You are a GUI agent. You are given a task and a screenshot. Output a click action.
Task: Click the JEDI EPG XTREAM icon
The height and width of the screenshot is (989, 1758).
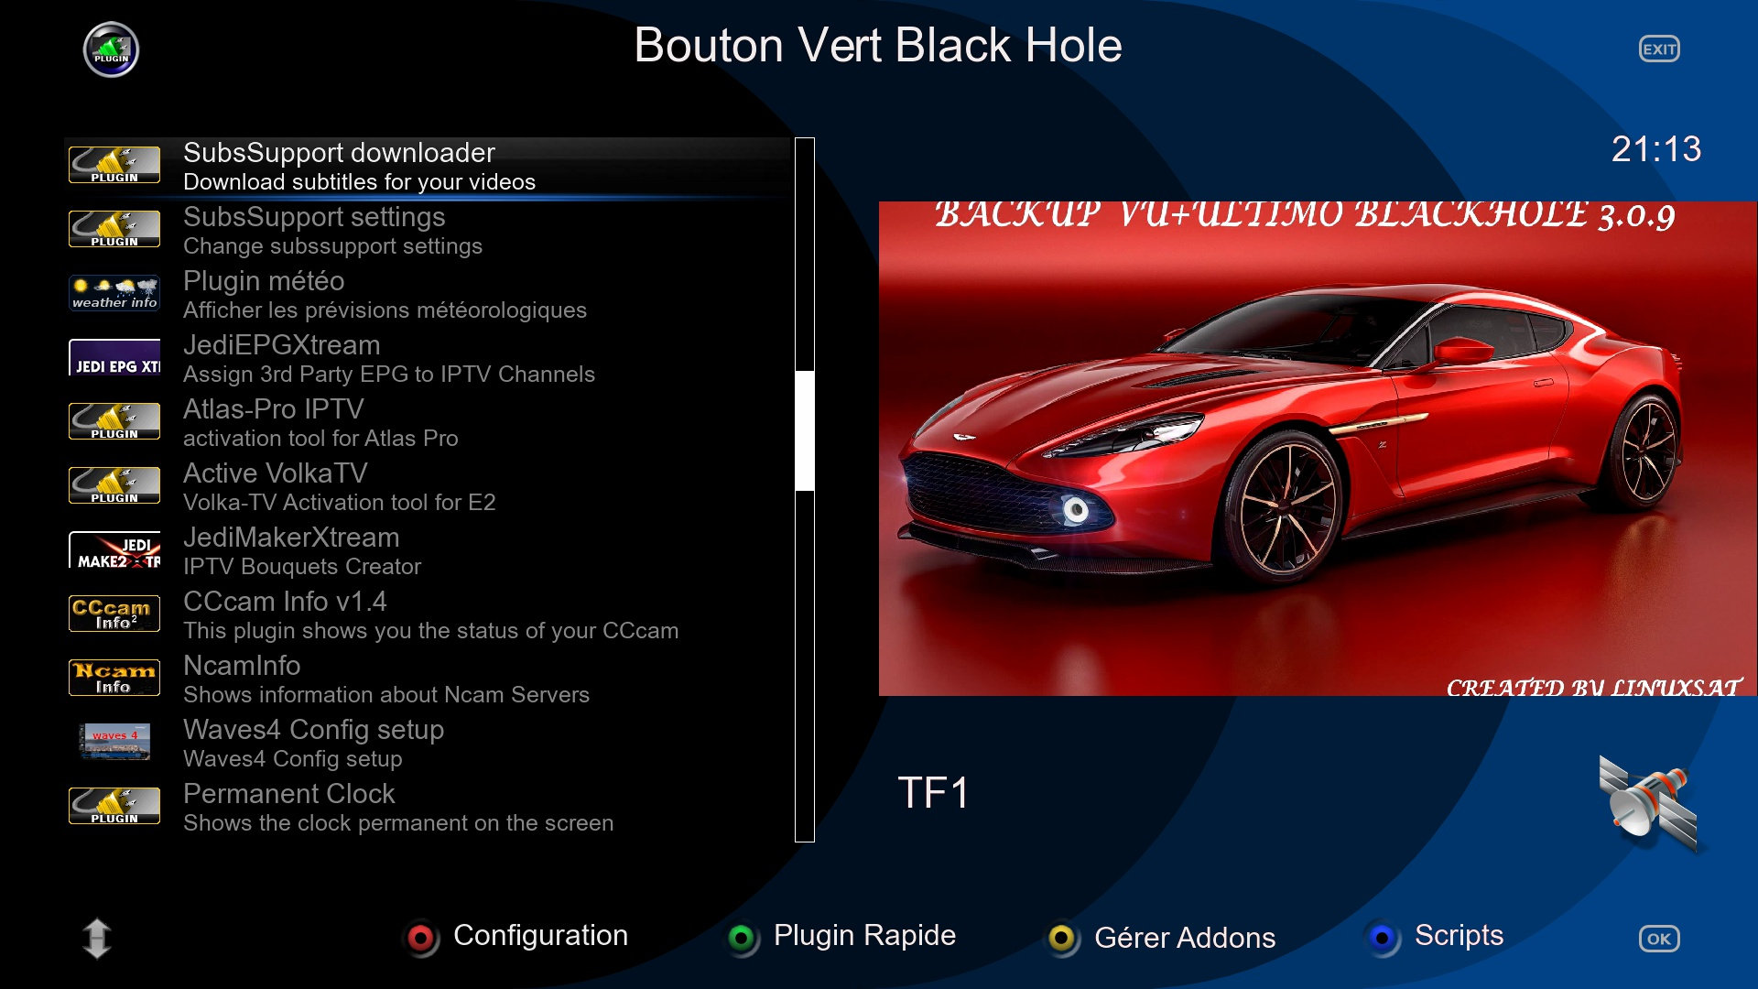(114, 357)
